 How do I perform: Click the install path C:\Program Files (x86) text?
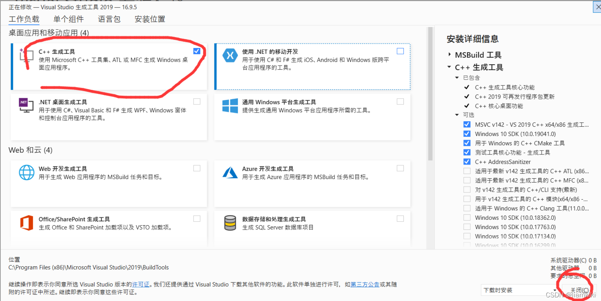pos(88,267)
